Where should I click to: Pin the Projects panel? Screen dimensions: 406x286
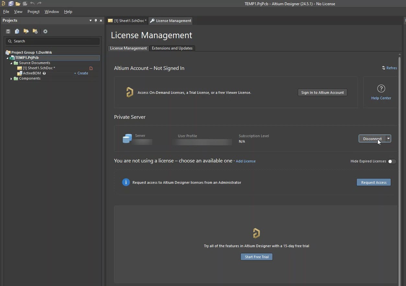tap(96, 20)
